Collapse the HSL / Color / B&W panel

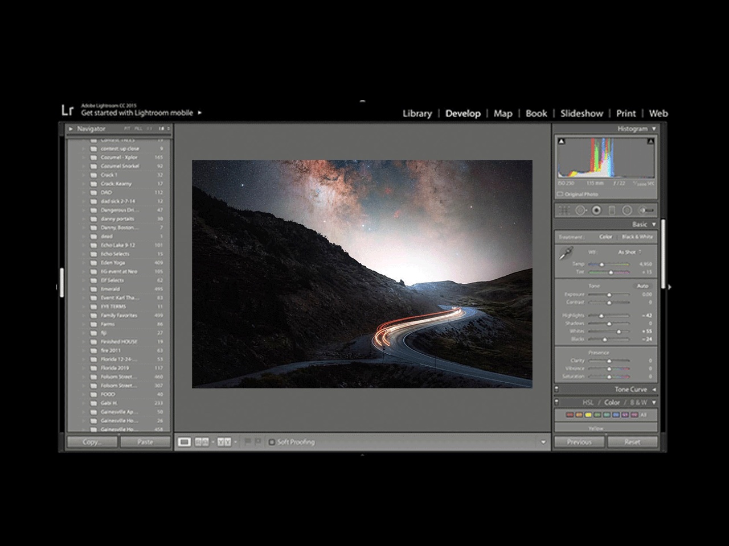[654, 403]
